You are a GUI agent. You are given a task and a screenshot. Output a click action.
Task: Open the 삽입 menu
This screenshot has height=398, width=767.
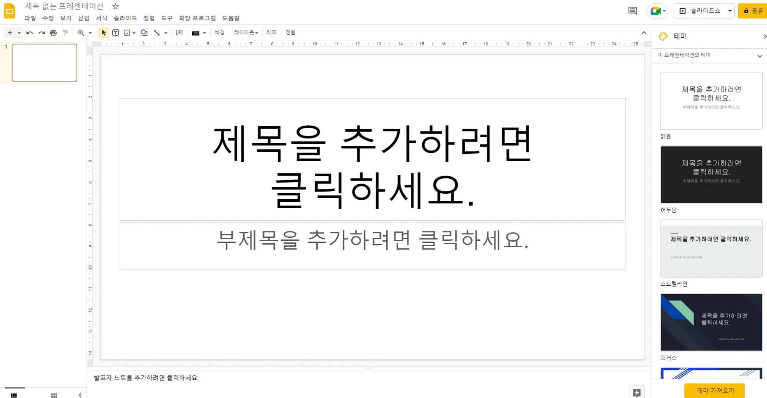click(x=84, y=18)
